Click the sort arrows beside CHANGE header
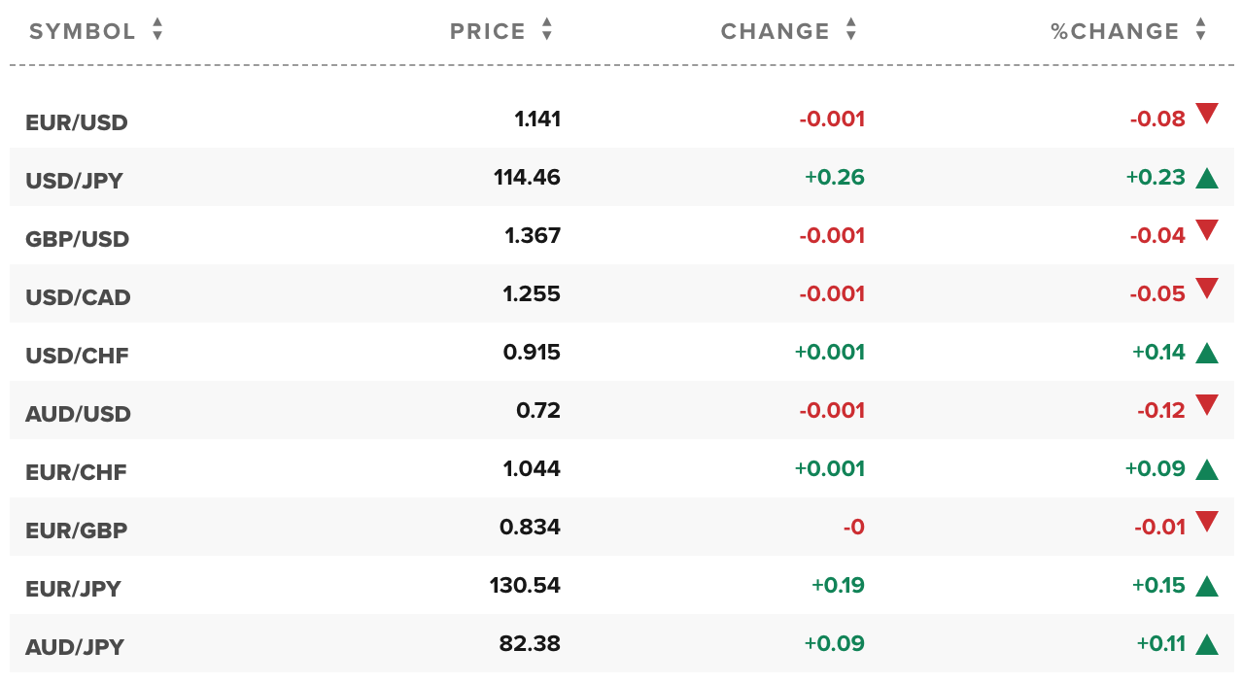1242x684 pixels. point(851,30)
